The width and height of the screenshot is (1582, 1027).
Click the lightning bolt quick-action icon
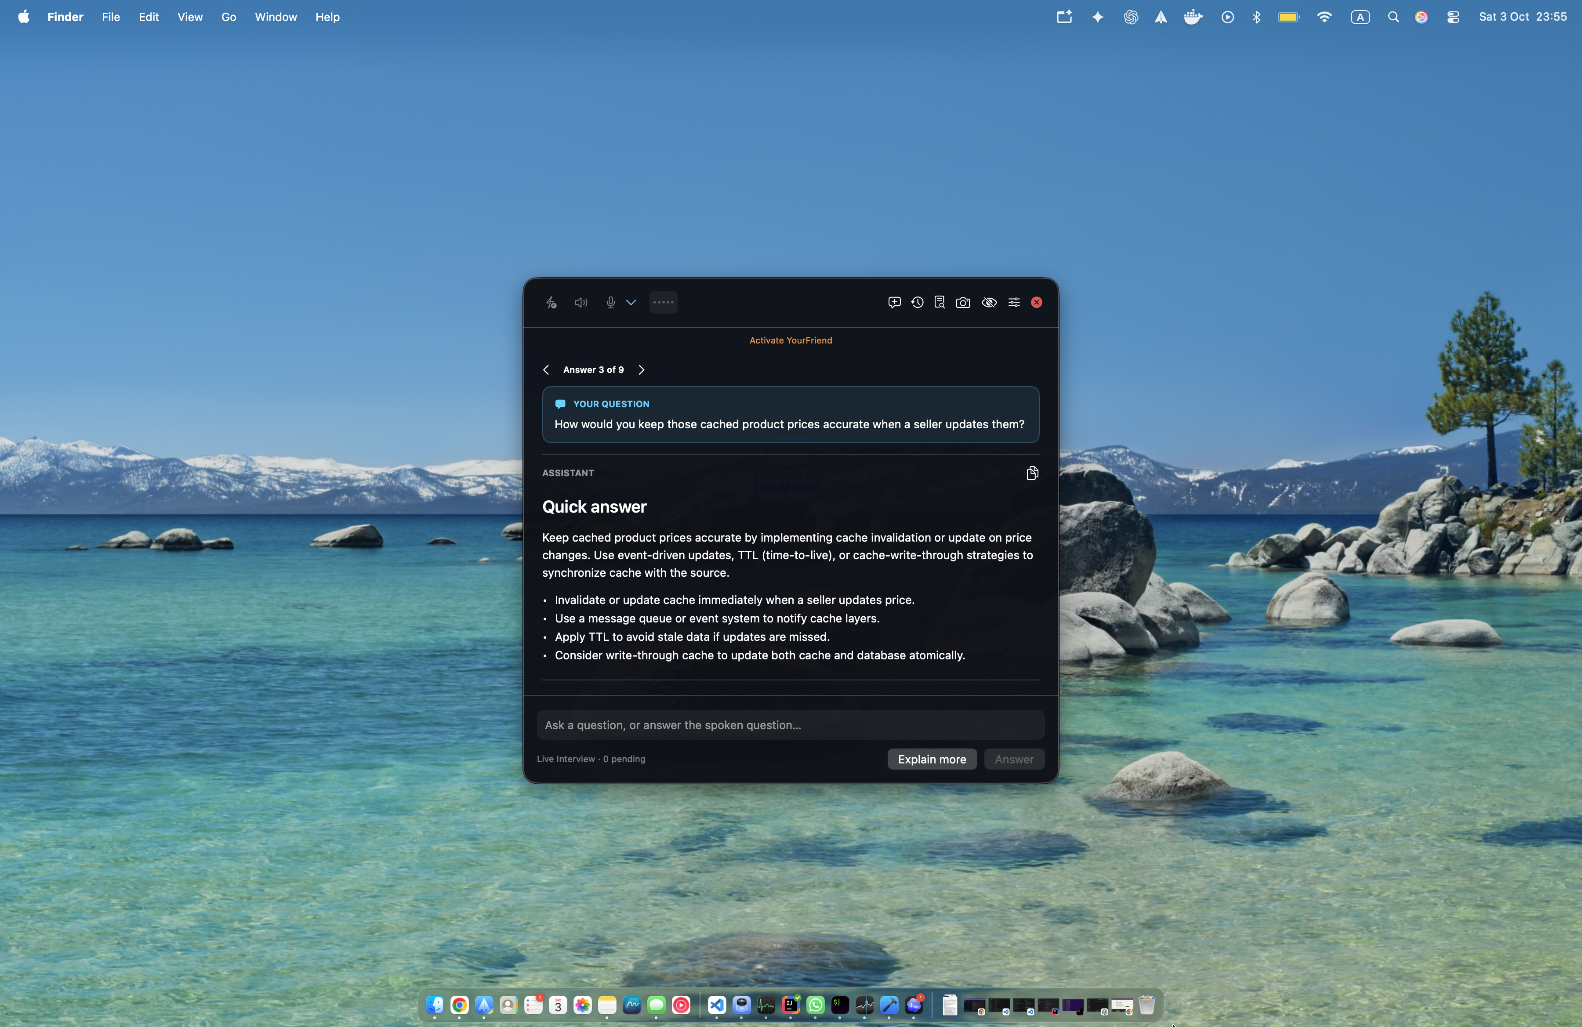point(551,302)
